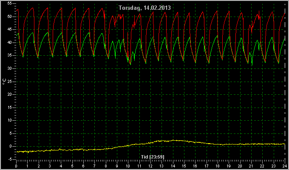Viewport: 289px width, 170px height.
Task: Select hour 9 on the time axis
Action: point(117,166)
